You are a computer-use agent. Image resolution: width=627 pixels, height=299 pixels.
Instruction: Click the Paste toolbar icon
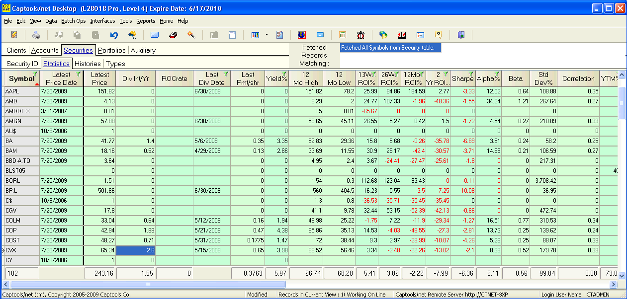(94, 35)
